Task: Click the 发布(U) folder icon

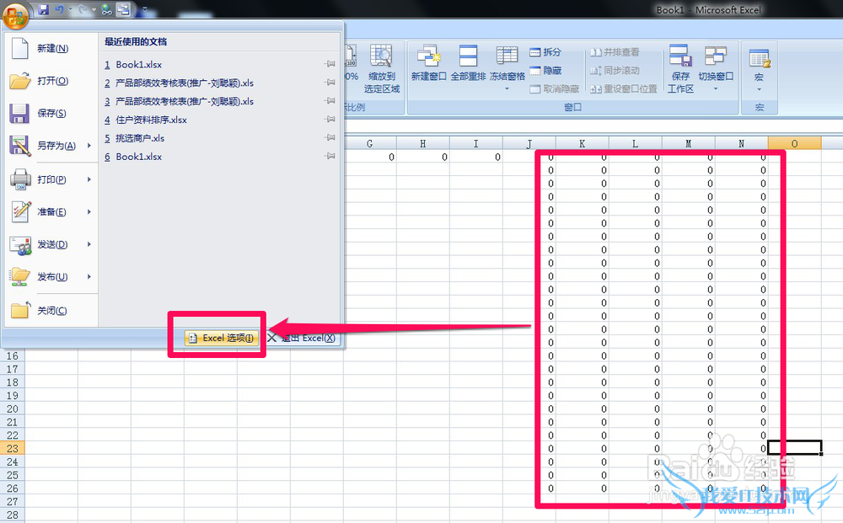Action: (x=20, y=276)
